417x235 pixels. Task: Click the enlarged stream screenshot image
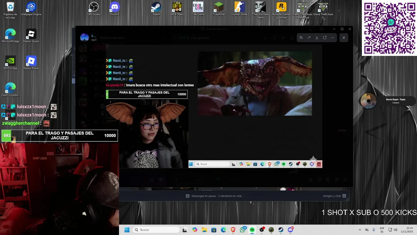tap(214, 106)
